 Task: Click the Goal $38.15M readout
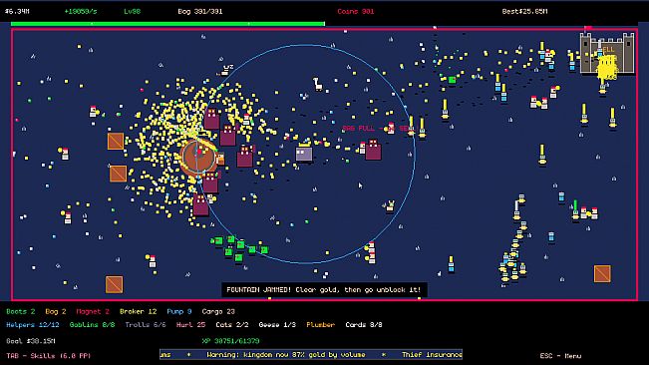31,341
